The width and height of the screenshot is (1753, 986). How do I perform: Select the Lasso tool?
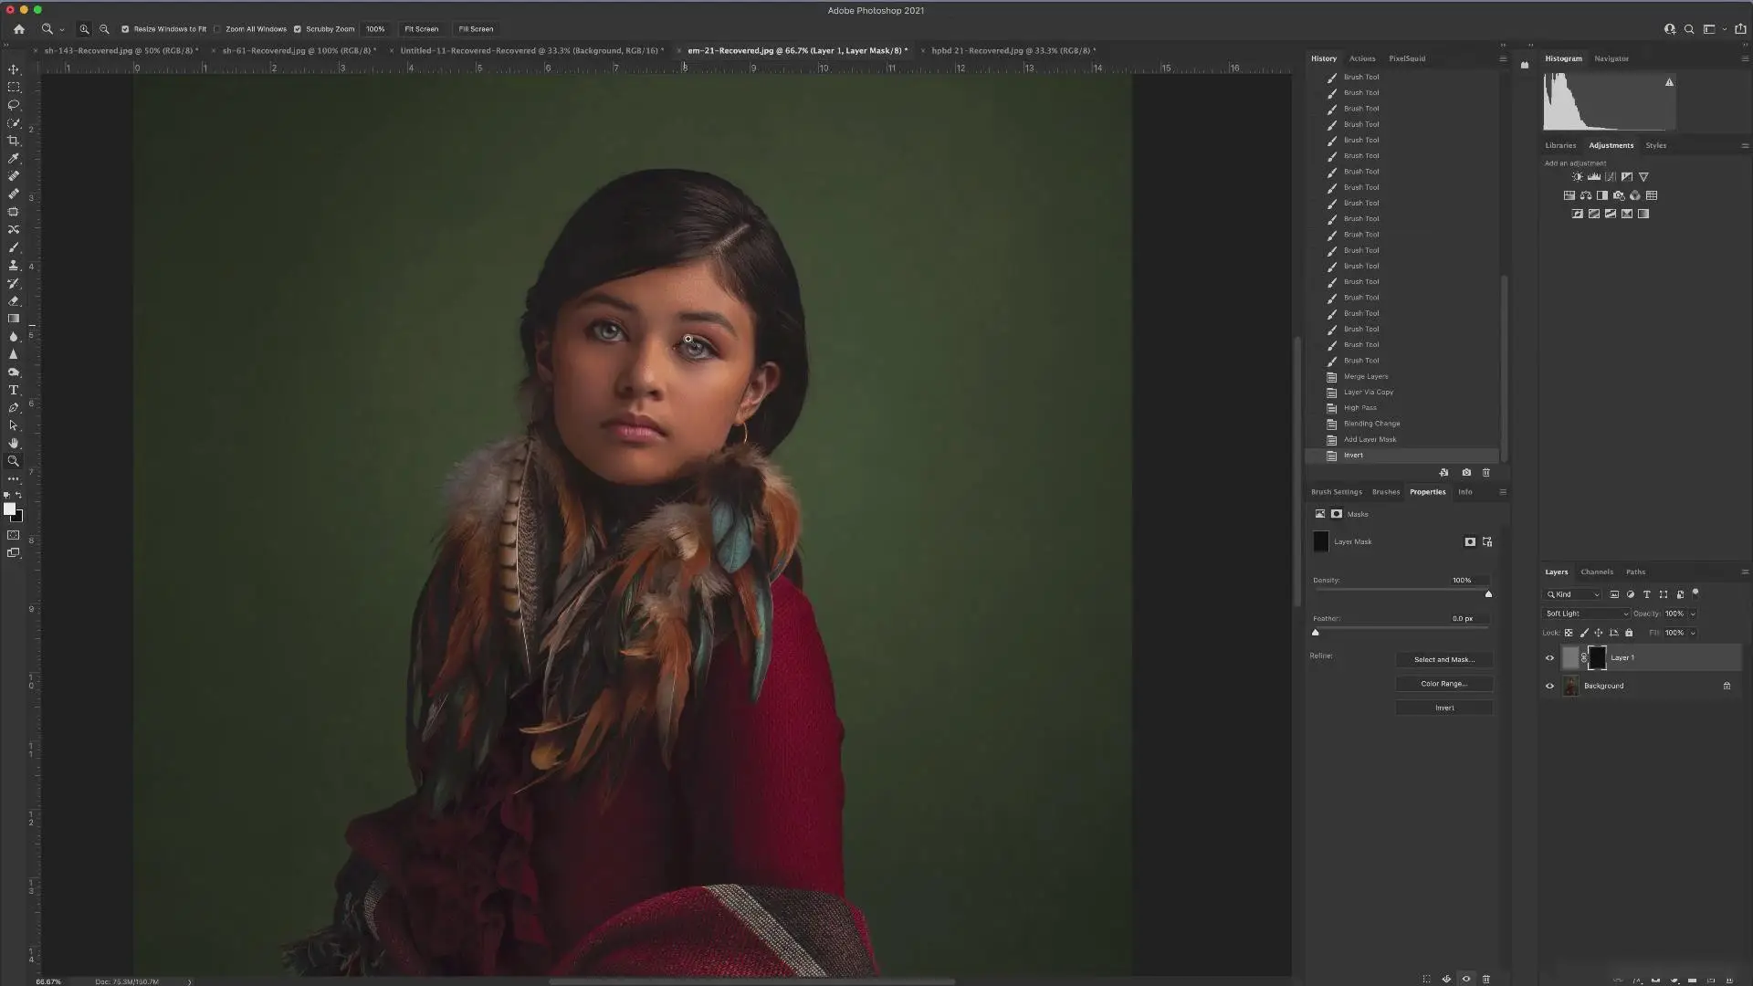click(x=14, y=105)
